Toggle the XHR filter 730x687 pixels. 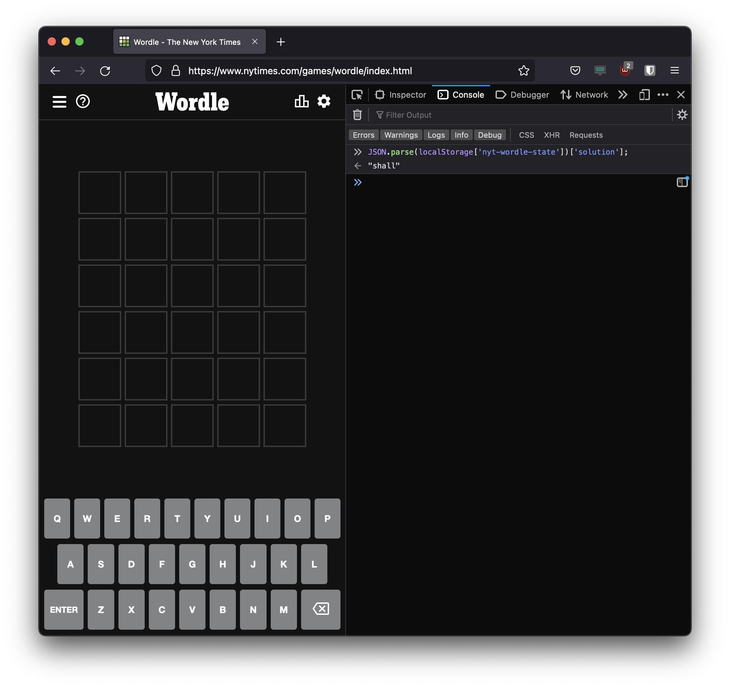[551, 135]
